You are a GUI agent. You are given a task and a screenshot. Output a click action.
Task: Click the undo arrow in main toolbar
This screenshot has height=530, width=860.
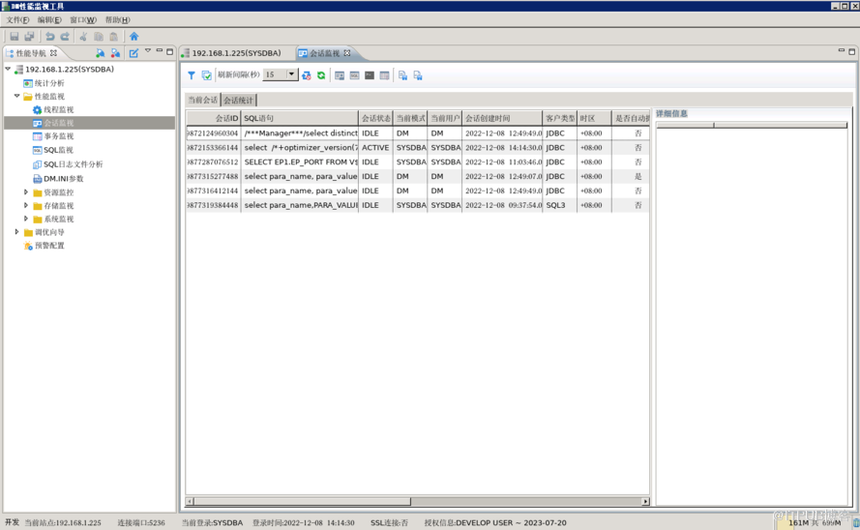[50, 37]
